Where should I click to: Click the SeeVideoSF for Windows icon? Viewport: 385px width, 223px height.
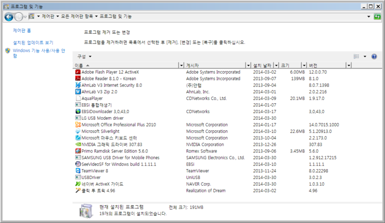click(78, 164)
